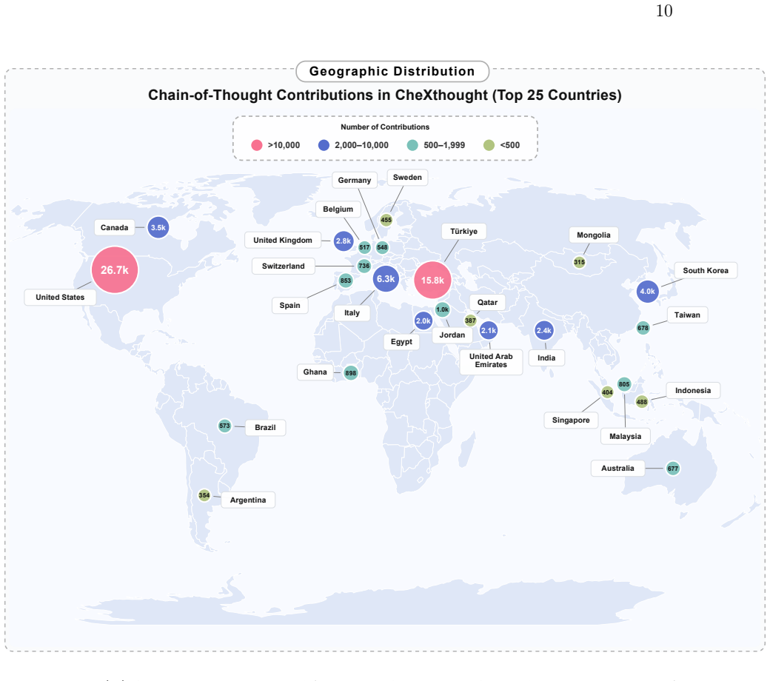Select the 573 Brazil marker

point(224,426)
